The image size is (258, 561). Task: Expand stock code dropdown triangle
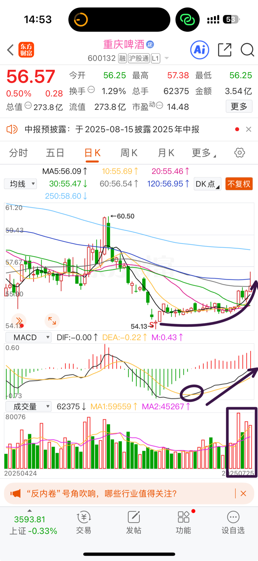(x=166, y=59)
